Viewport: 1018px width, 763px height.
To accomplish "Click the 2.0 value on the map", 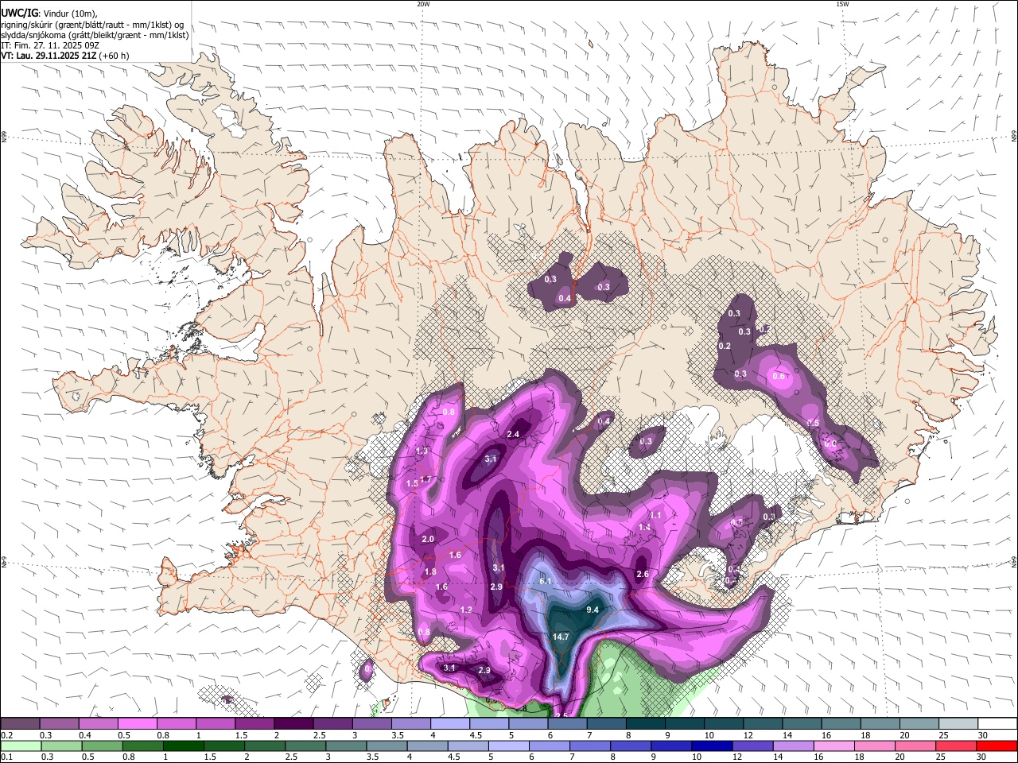I will click(428, 539).
